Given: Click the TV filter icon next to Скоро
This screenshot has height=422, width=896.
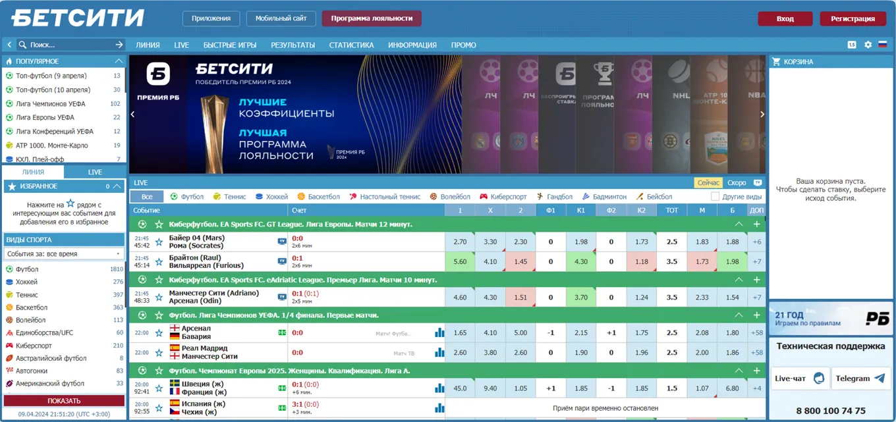Looking at the screenshot, I should pos(758,182).
